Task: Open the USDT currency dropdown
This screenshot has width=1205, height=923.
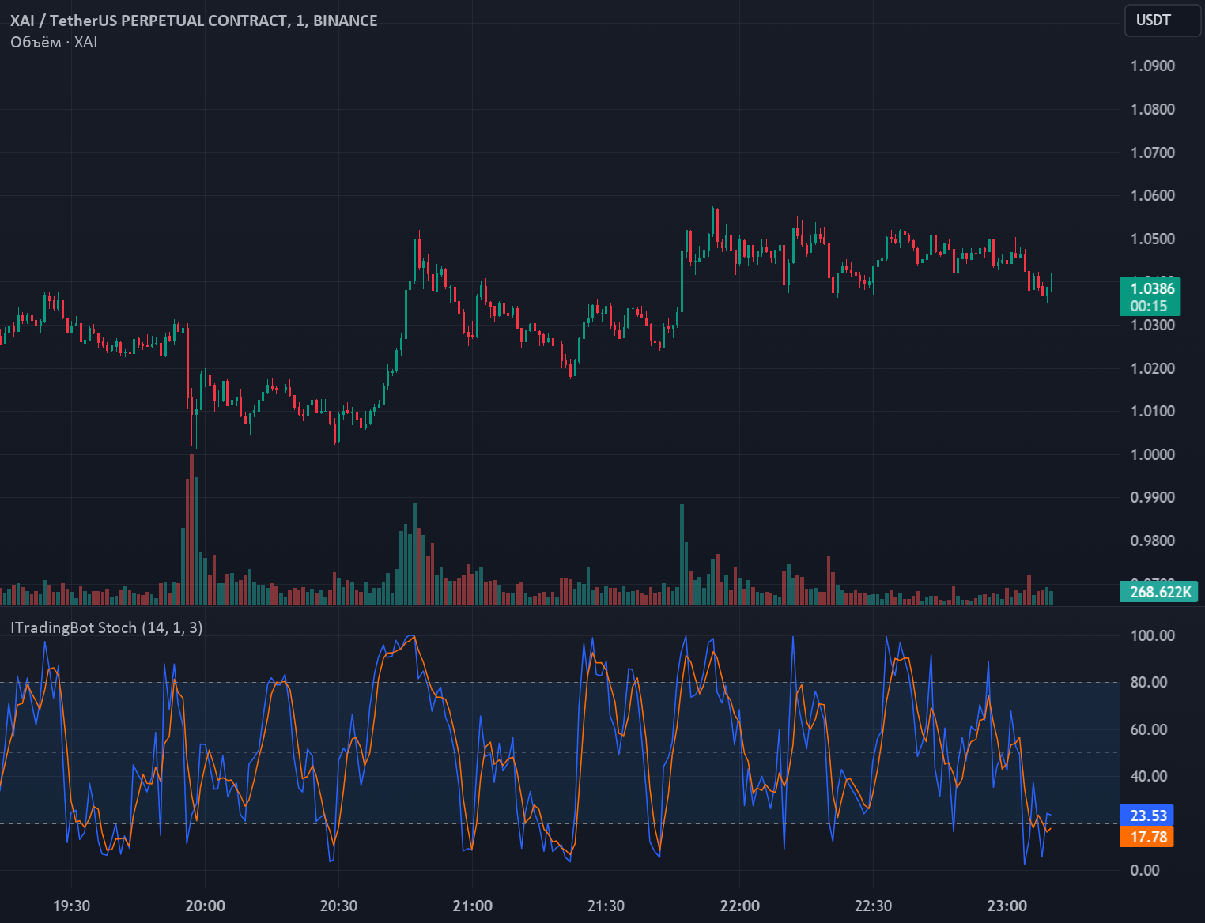Action: (1162, 21)
